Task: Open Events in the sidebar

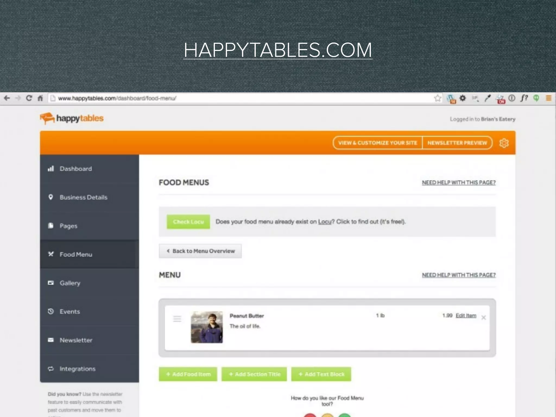Action: click(x=89, y=312)
